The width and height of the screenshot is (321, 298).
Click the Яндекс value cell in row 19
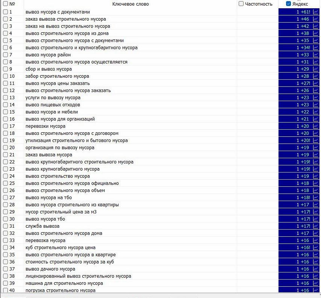(295, 141)
